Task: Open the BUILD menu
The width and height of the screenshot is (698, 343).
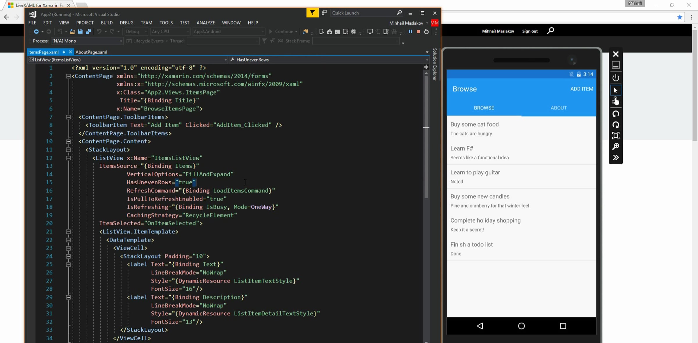Action: point(107,23)
